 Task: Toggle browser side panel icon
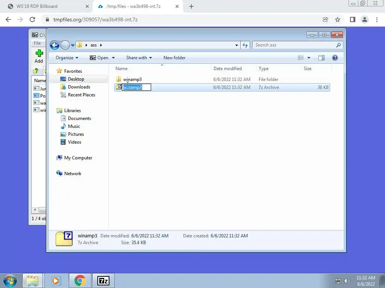[353, 19]
